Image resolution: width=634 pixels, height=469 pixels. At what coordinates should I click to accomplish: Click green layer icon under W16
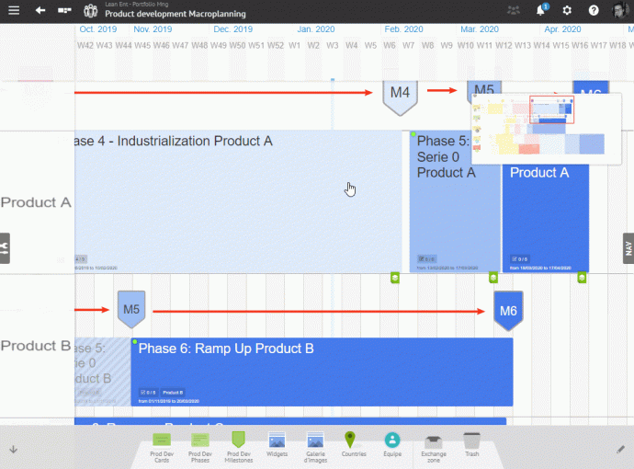click(x=582, y=278)
